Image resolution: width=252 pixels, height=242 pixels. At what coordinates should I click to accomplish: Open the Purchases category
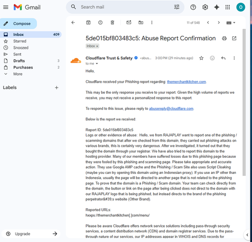click(23, 68)
